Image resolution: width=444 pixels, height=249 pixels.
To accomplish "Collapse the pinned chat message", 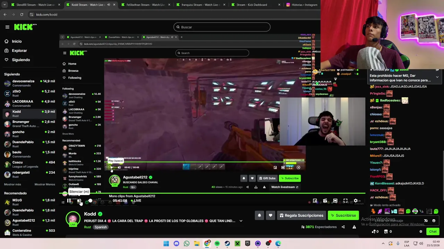I will click(437, 77).
